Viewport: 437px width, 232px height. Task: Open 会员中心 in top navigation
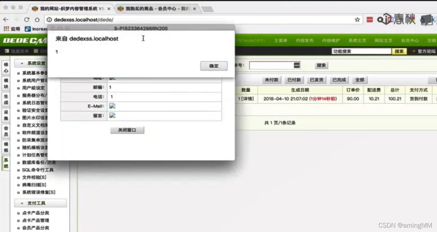click(410, 40)
